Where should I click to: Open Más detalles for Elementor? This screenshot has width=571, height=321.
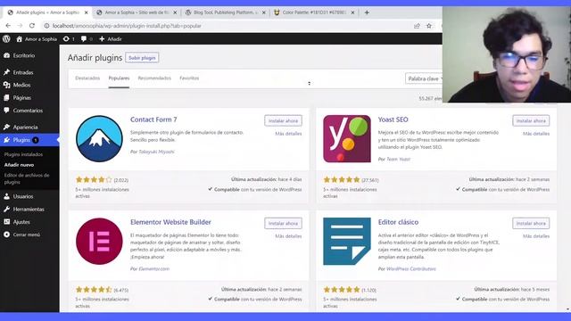click(x=288, y=236)
